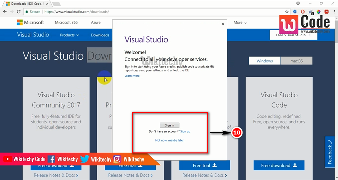The image size is (338, 180).
Task: Click the browser back arrow
Action: click(5, 12)
